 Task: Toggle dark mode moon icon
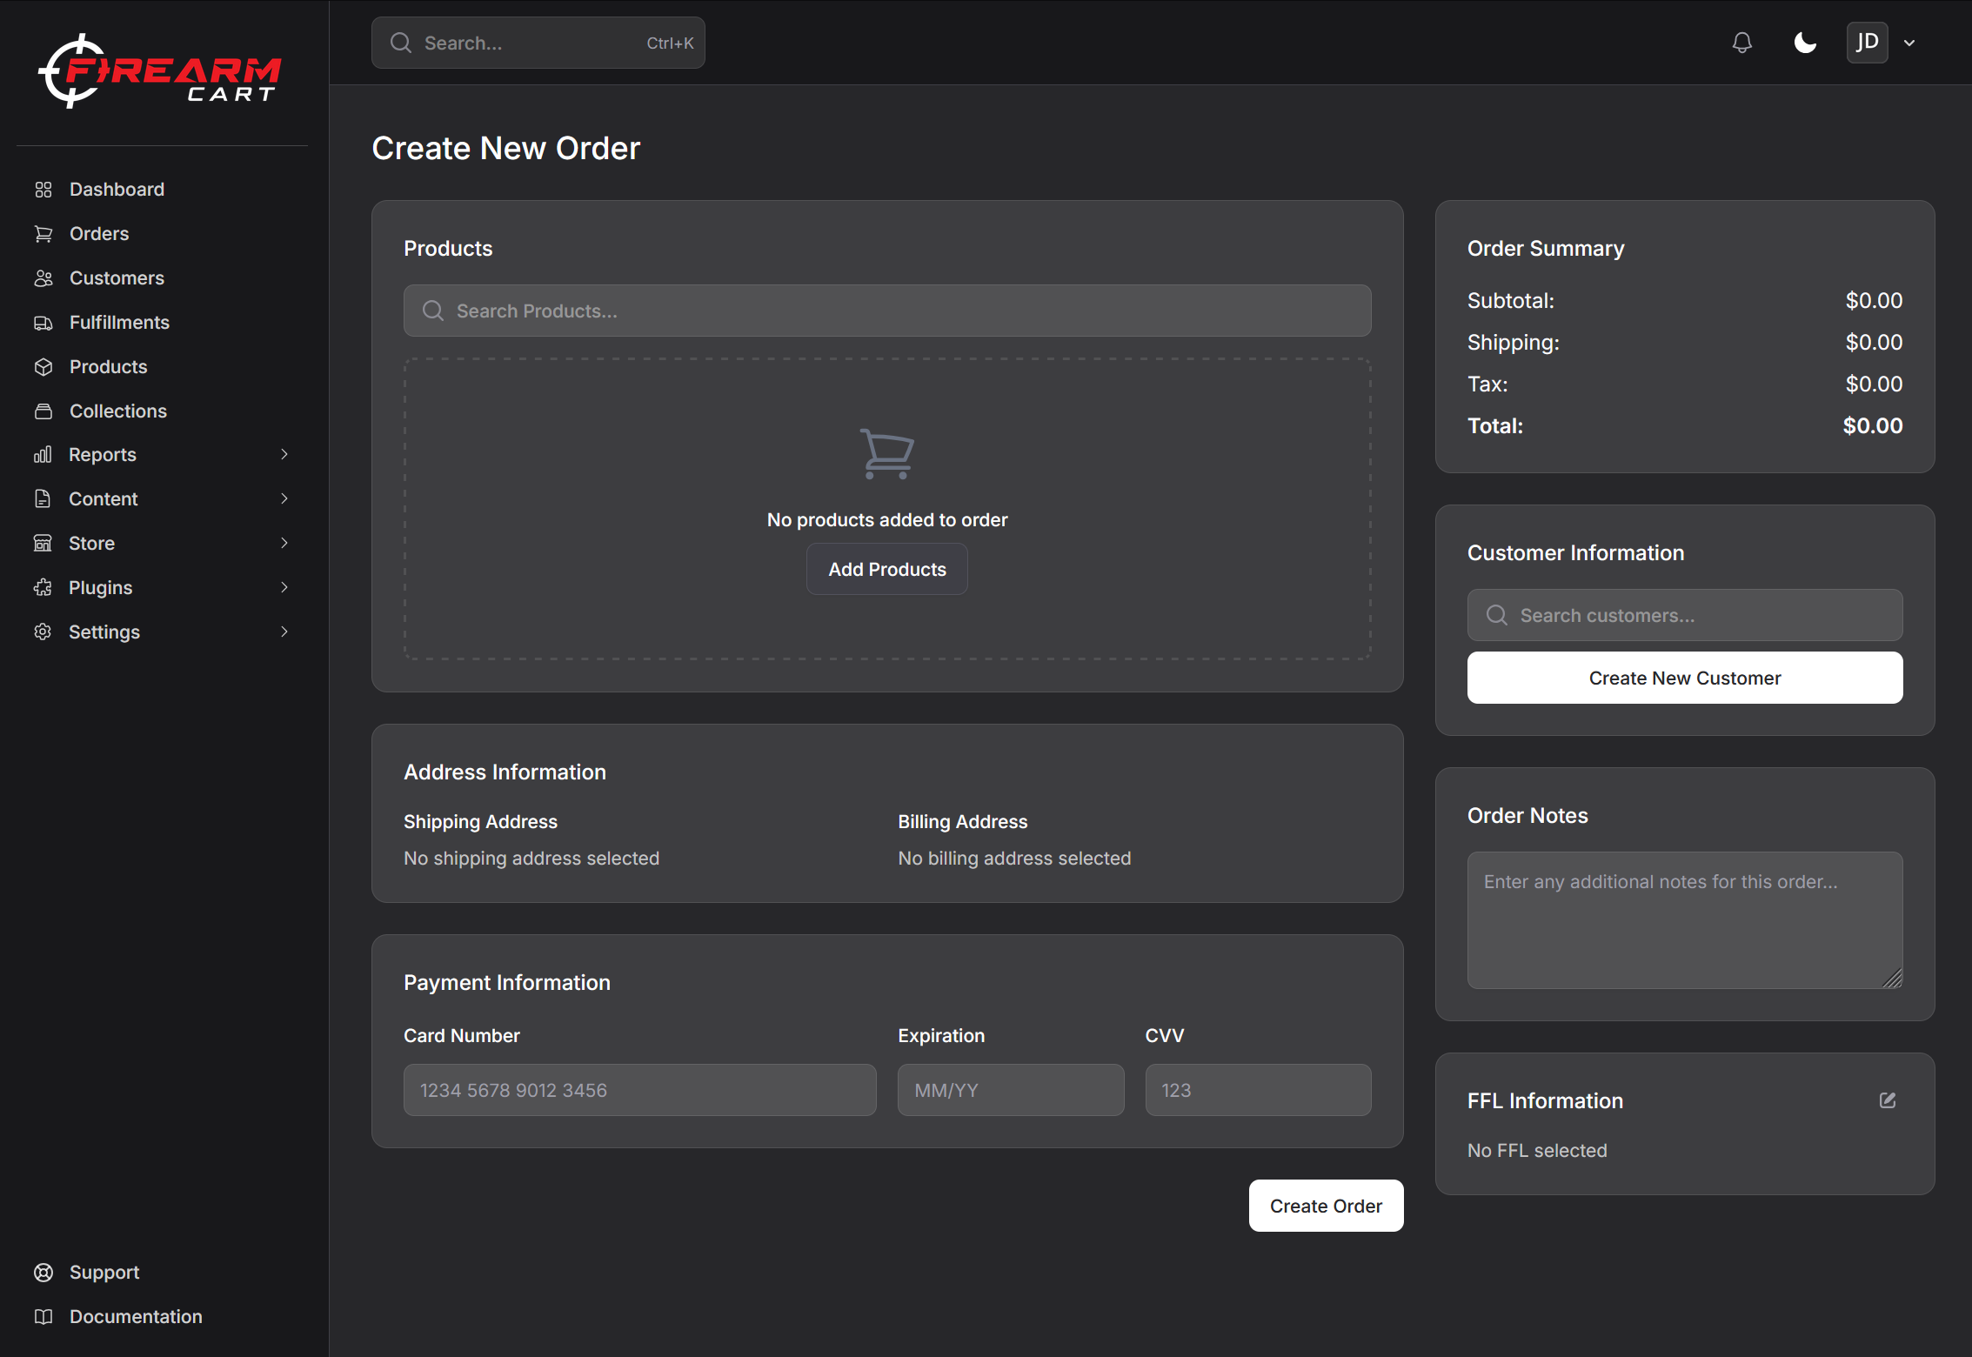coord(1805,43)
